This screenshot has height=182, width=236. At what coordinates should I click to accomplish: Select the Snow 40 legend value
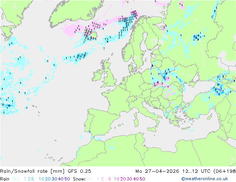pyautogui.click(x=136, y=179)
